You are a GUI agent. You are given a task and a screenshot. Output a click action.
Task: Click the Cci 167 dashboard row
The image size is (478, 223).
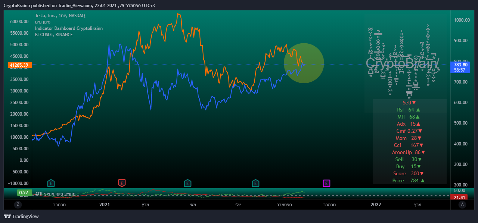409,145
